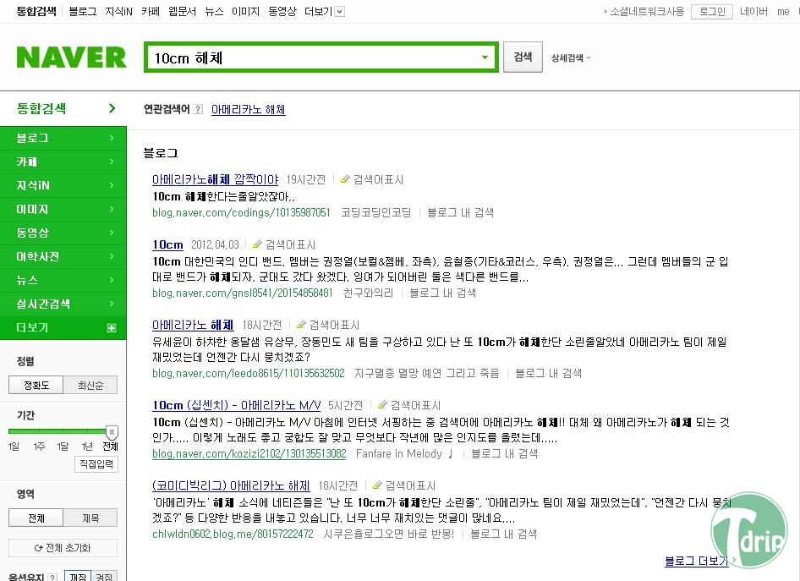
Task: Click the question mark icon beside 옵션유지
Action: (52, 577)
